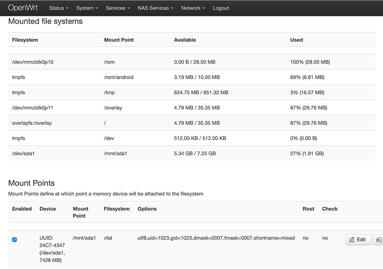The width and height of the screenshot is (383, 269).
Task: Click the Logout link
Action: 221,8
